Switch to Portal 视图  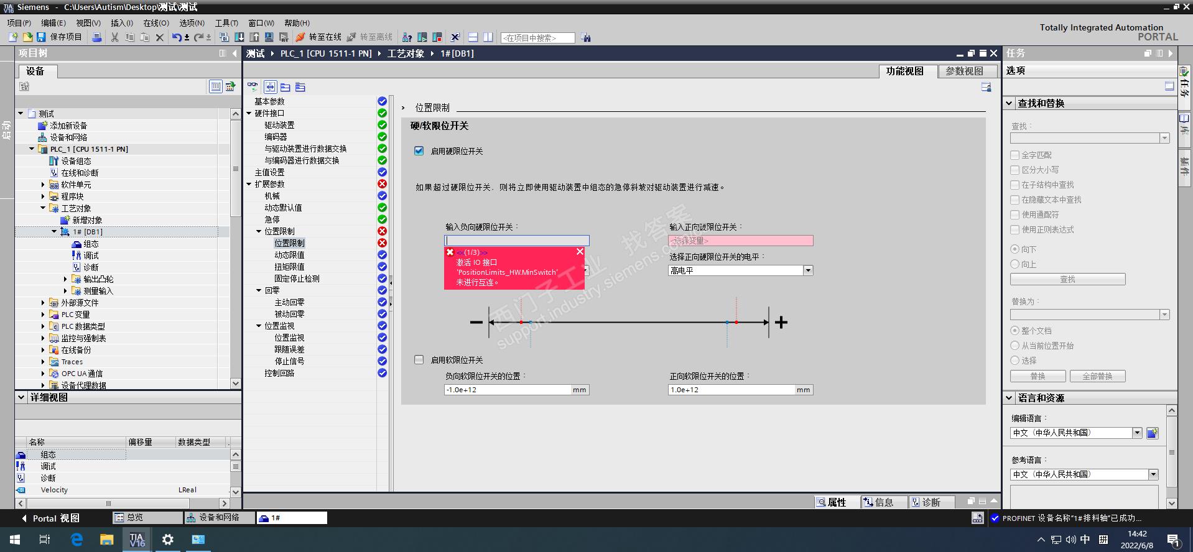point(50,518)
